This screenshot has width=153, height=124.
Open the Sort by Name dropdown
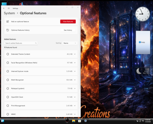70,43
